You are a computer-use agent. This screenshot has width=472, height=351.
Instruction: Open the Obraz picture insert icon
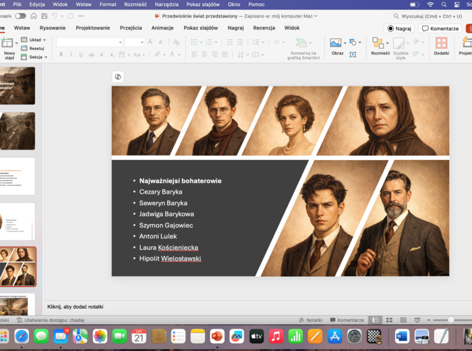pyautogui.click(x=336, y=43)
